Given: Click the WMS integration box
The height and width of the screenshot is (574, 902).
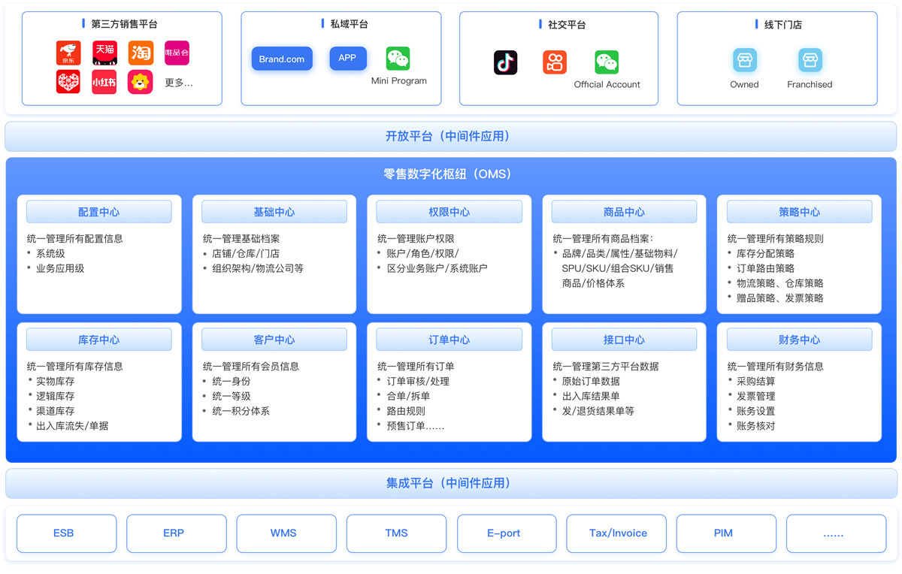Looking at the screenshot, I should [286, 533].
